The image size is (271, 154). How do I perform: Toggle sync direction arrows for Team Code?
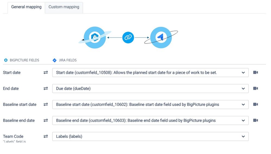tap(46, 136)
